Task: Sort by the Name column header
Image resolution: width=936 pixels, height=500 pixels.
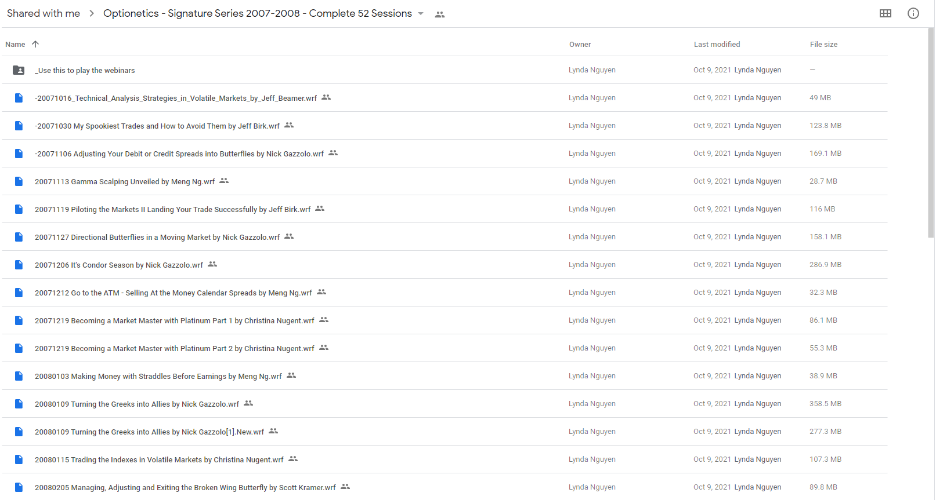Action: [15, 45]
